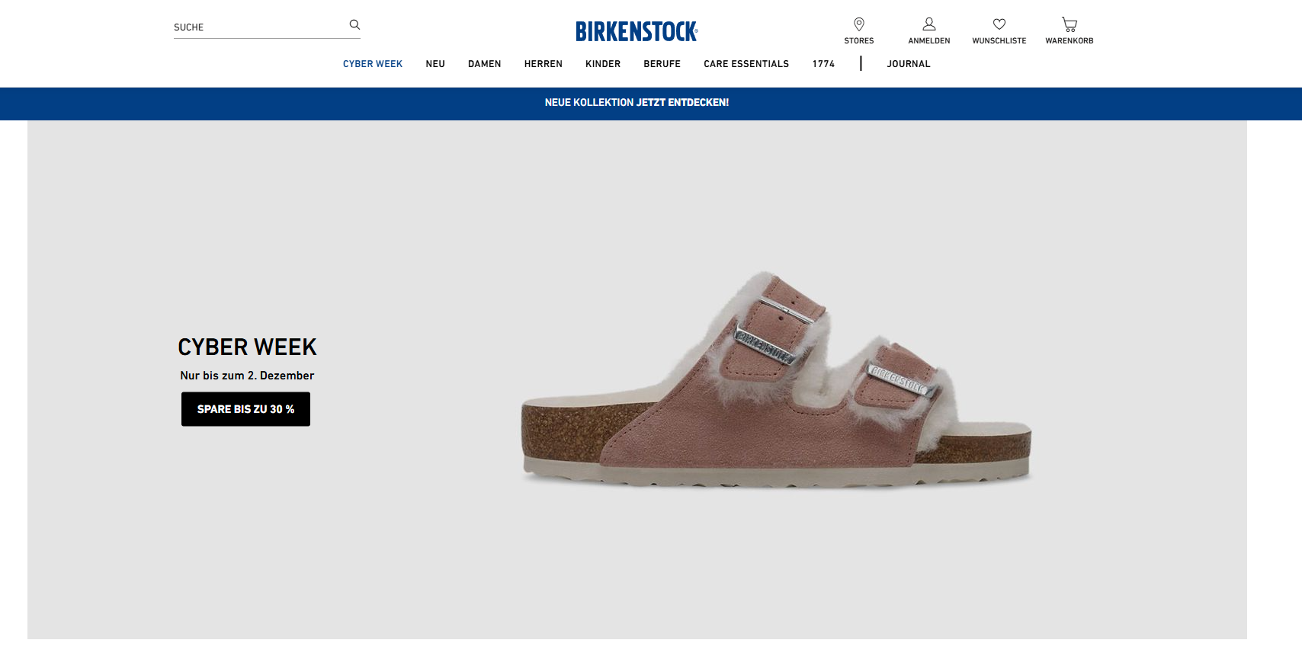Open the Berufe menu
This screenshot has height=659, width=1302.
pos(662,64)
